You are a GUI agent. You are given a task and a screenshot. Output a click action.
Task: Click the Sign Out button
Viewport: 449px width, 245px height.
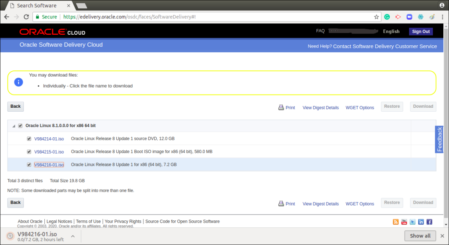point(420,32)
